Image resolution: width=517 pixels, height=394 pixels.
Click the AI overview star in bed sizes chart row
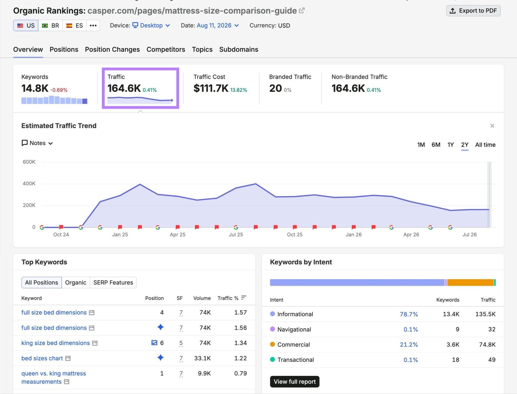click(x=160, y=358)
